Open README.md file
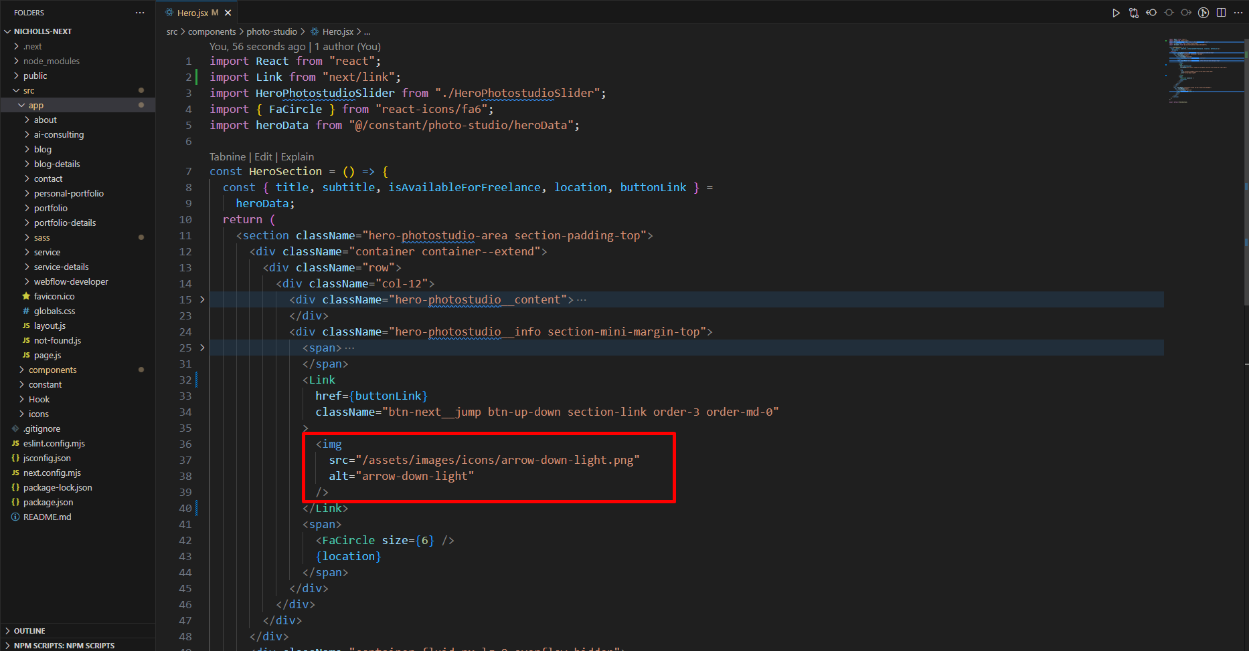This screenshot has height=651, width=1249. [x=47, y=517]
